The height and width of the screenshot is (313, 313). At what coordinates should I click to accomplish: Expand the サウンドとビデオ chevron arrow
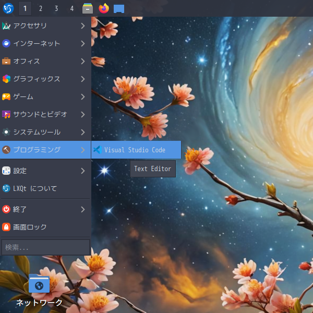(83, 114)
